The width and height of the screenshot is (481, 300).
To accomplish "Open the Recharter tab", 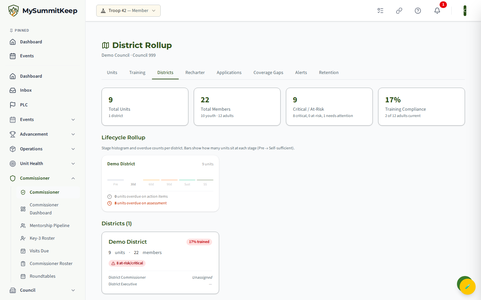I will (195, 73).
